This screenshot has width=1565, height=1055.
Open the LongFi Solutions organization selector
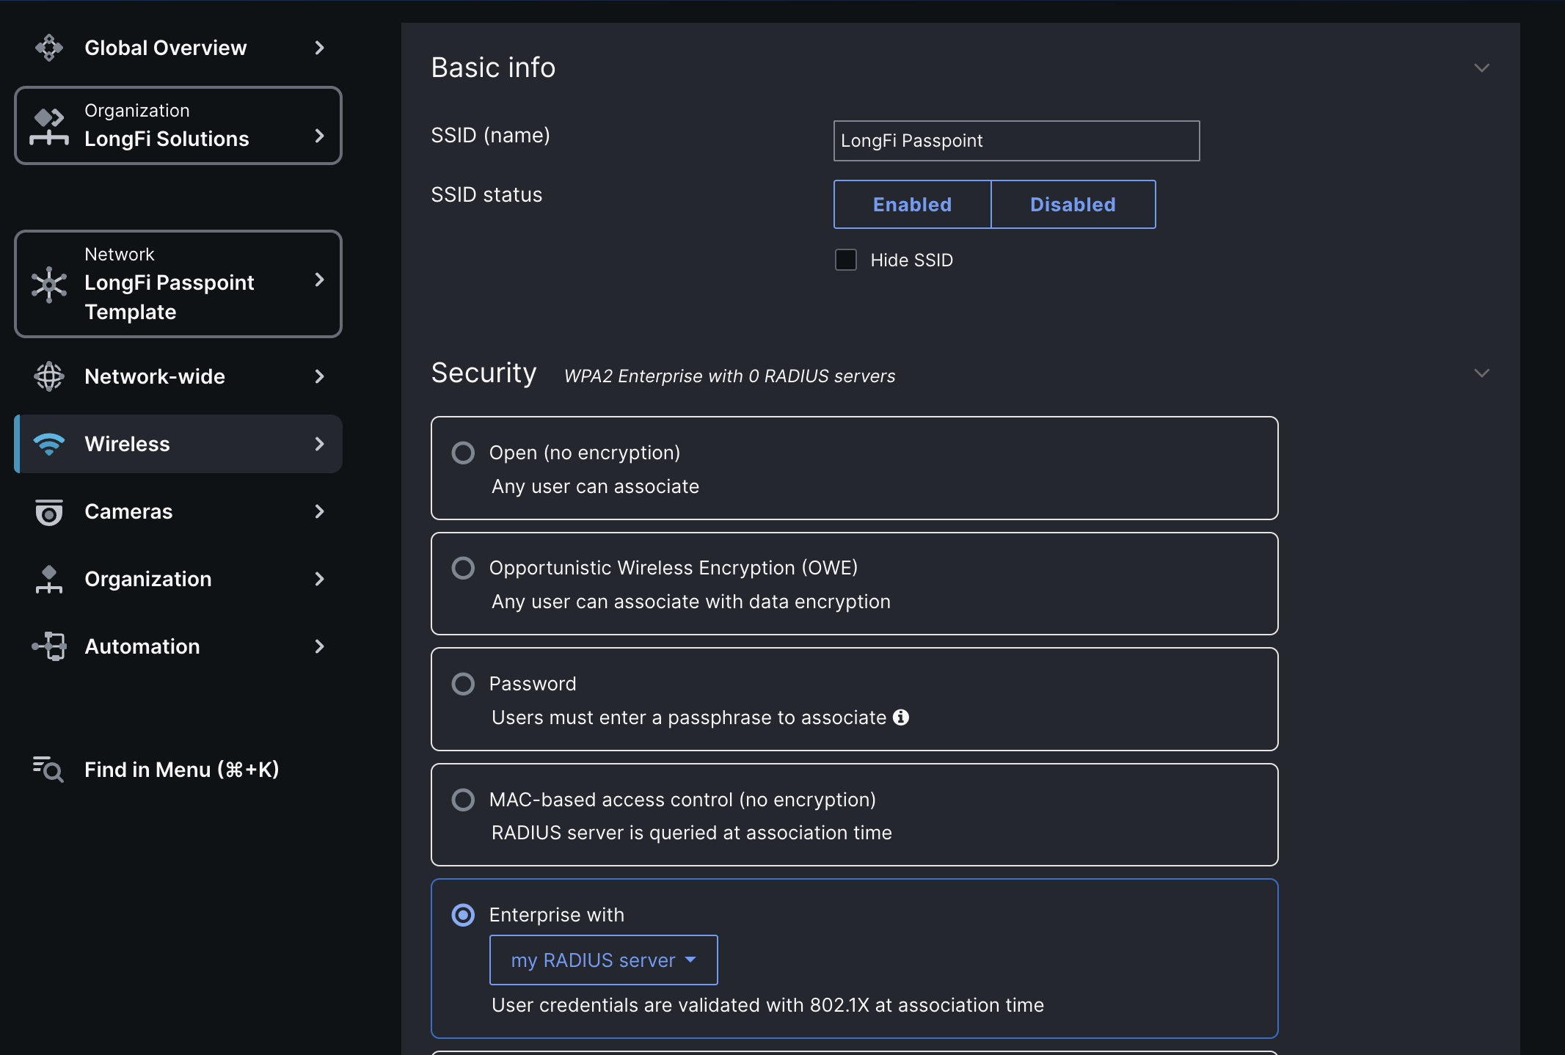178,125
